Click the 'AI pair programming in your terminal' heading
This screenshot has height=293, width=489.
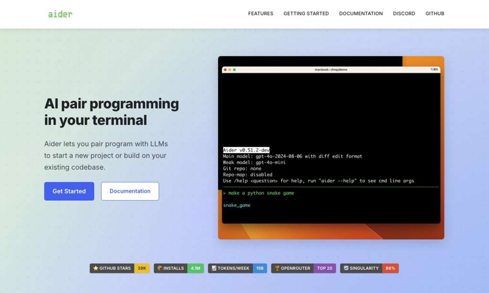click(111, 112)
